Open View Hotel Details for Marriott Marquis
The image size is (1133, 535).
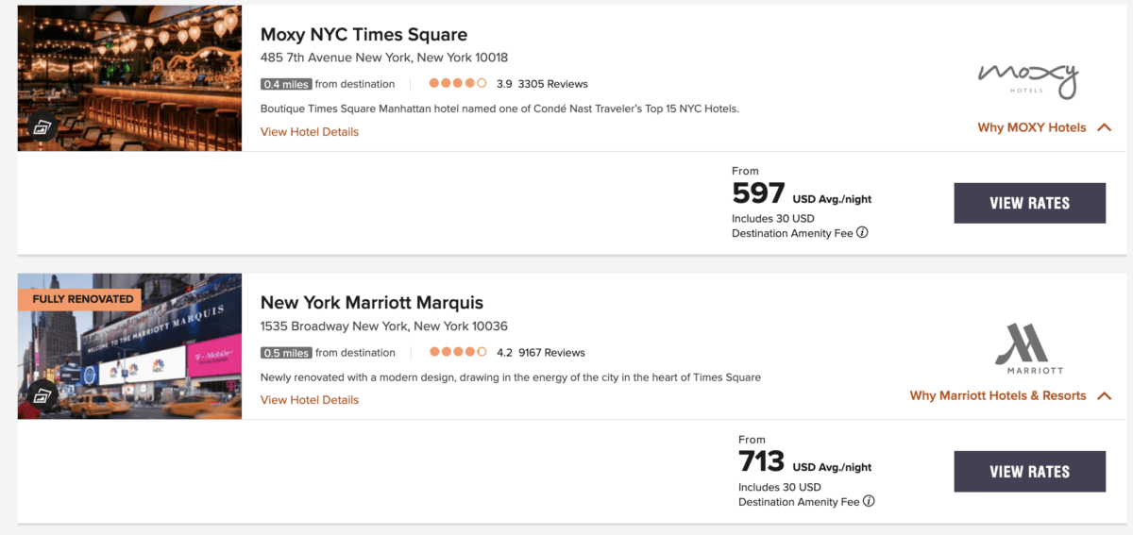pos(310,400)
